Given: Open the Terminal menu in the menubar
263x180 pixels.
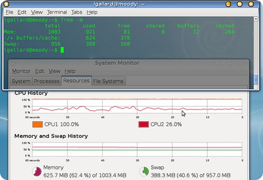Looking at the screenshot, I should [57, 12].
